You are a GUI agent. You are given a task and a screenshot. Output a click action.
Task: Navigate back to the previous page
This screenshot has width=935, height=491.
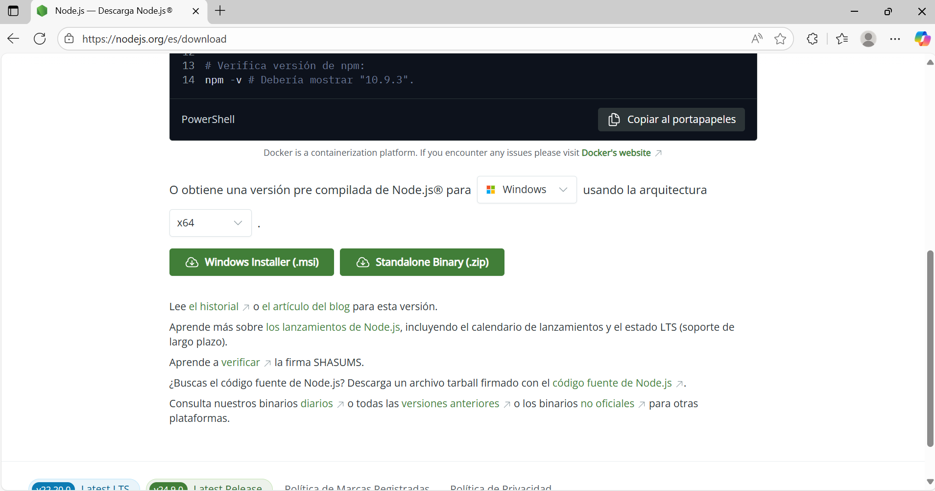pos(13,39)
